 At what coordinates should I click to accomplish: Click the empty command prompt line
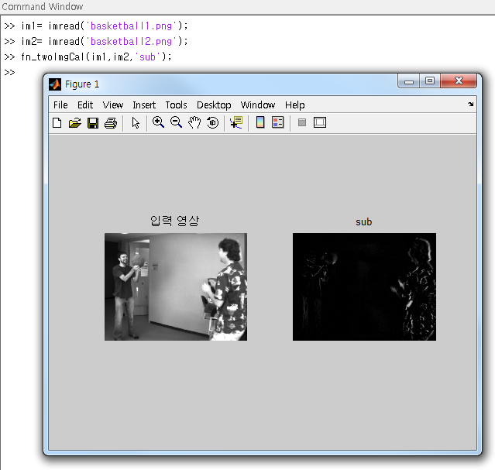(x=9, y=73)
